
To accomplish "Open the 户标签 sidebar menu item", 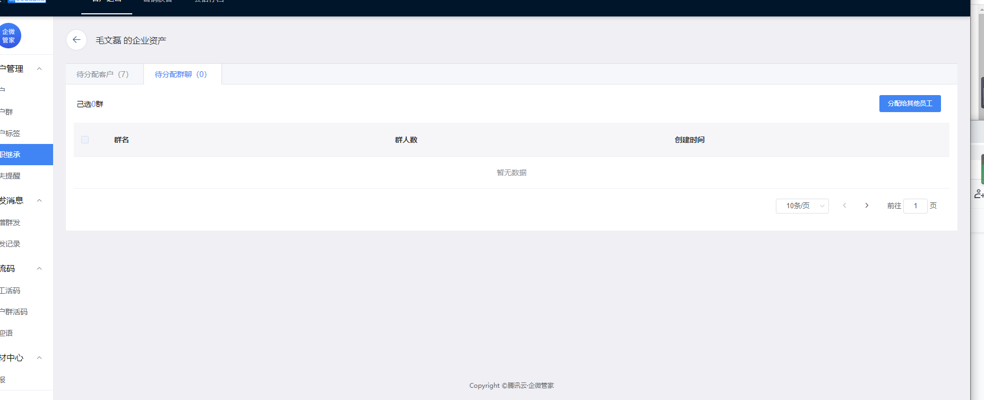I will click(x=27, y=133).
